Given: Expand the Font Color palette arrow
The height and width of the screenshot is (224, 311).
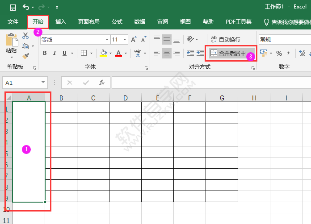Looking at the screenshot, I should click(x=126, y=53).
